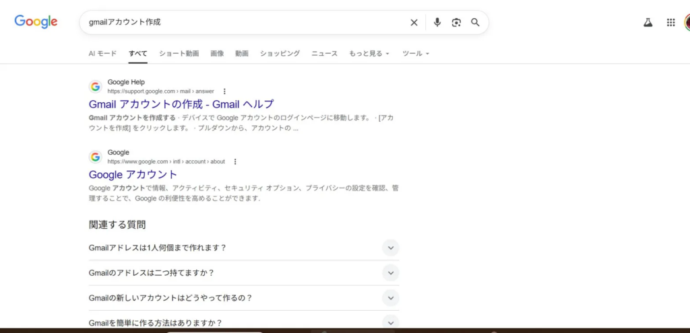Open Google Lens image search
Image resolution: width=690 pixels, height=333 pixels.
pyautogui.click(x=456, y=22)
